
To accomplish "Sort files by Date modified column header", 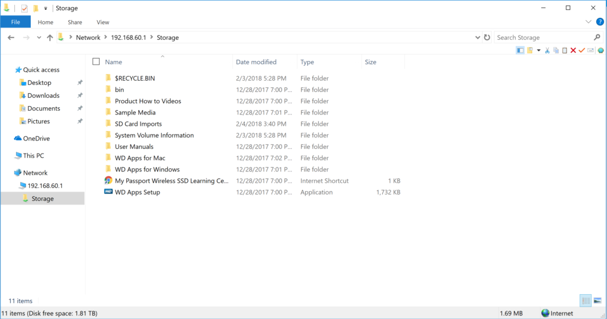I will (x=256, y=62).
